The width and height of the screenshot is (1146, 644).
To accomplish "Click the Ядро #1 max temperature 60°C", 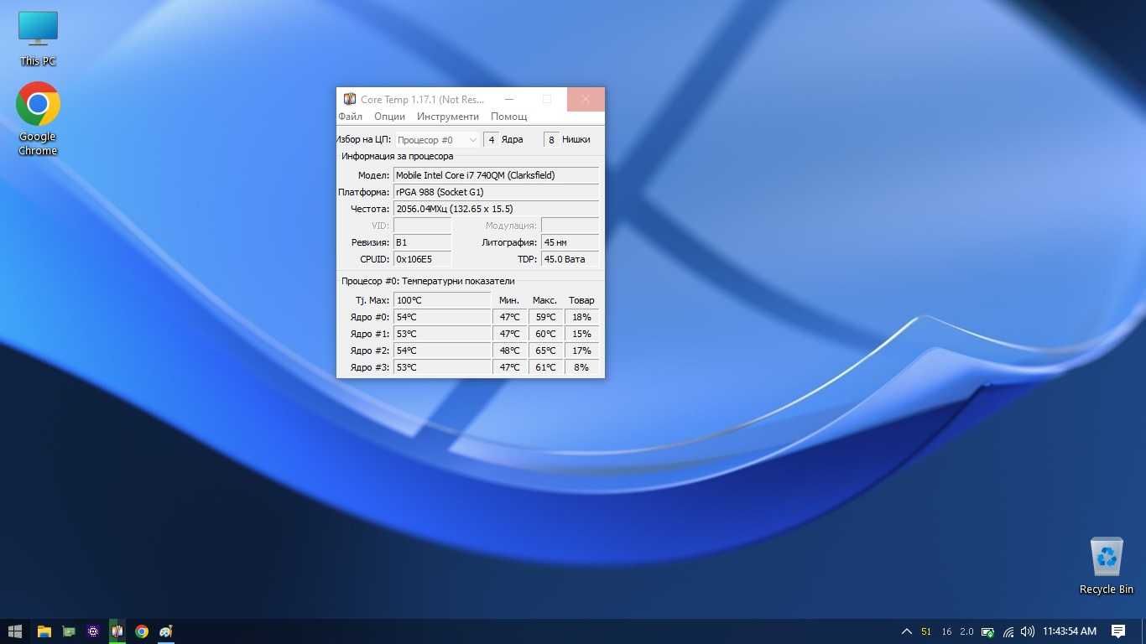I will [x=546, y=334].
